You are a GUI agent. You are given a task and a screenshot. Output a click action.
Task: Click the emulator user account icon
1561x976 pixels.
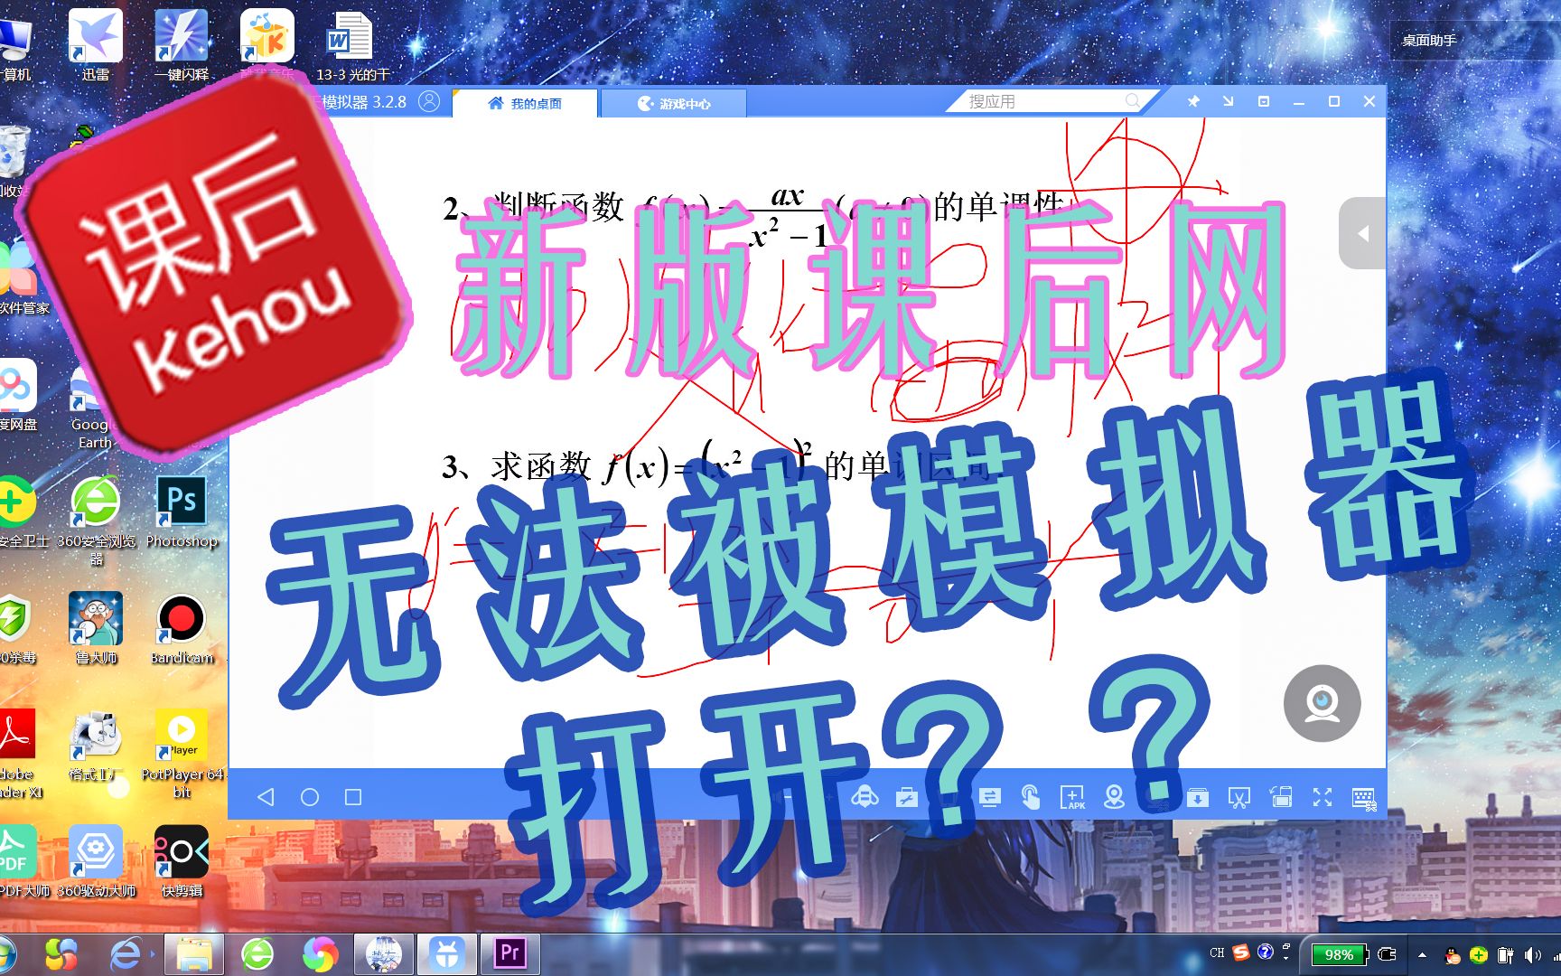430,101
